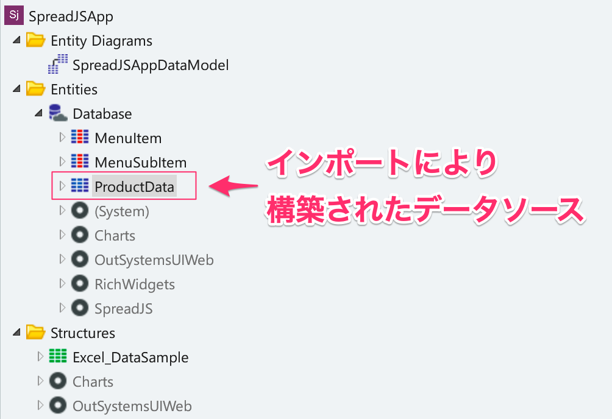The width and height of the screenshot is (612, 419).
Task: Collapse the Entities folder
Action: click(16, 88)
